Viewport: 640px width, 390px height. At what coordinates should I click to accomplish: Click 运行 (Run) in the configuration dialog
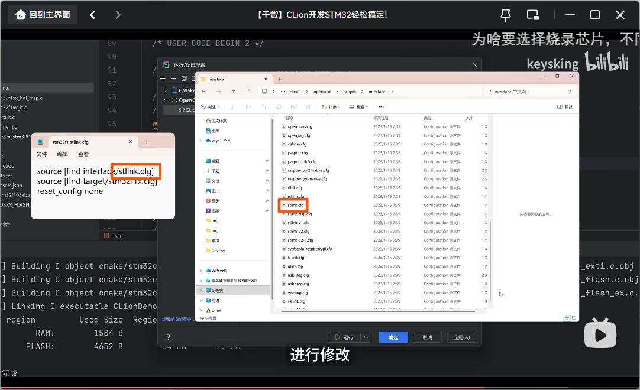pos(344,337)
